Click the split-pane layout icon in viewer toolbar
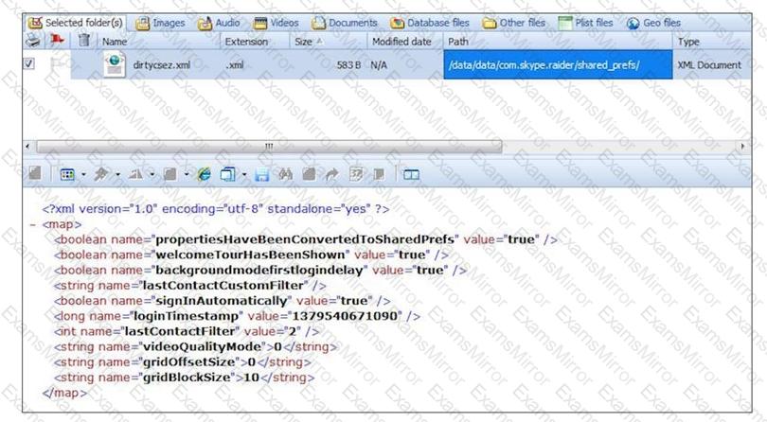This screenshot has height=422, width=767. (411, 175)
